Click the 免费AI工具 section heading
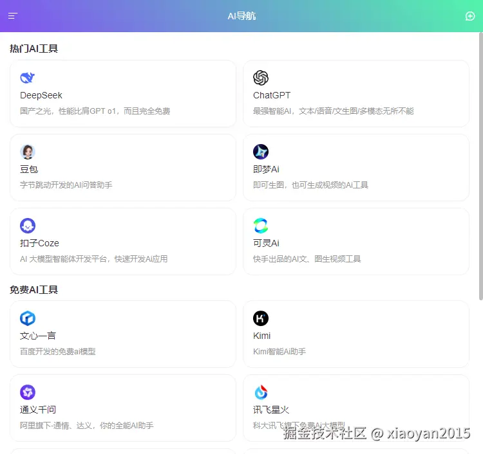Viewport: 483px width, 454px height. [33, 290]
